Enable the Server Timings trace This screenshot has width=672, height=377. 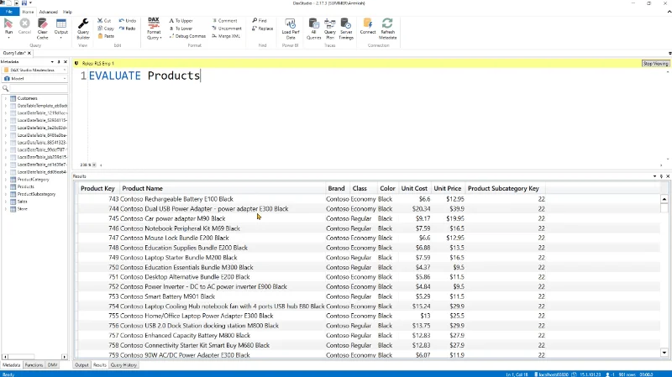tap(346, 29)
